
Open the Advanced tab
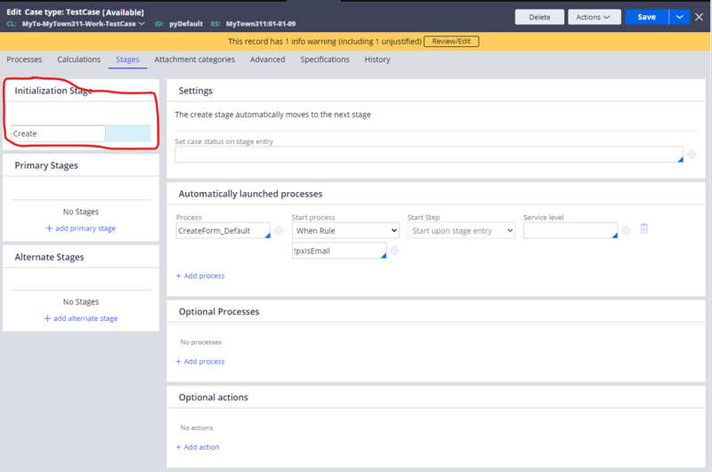[x=268, y=60]
